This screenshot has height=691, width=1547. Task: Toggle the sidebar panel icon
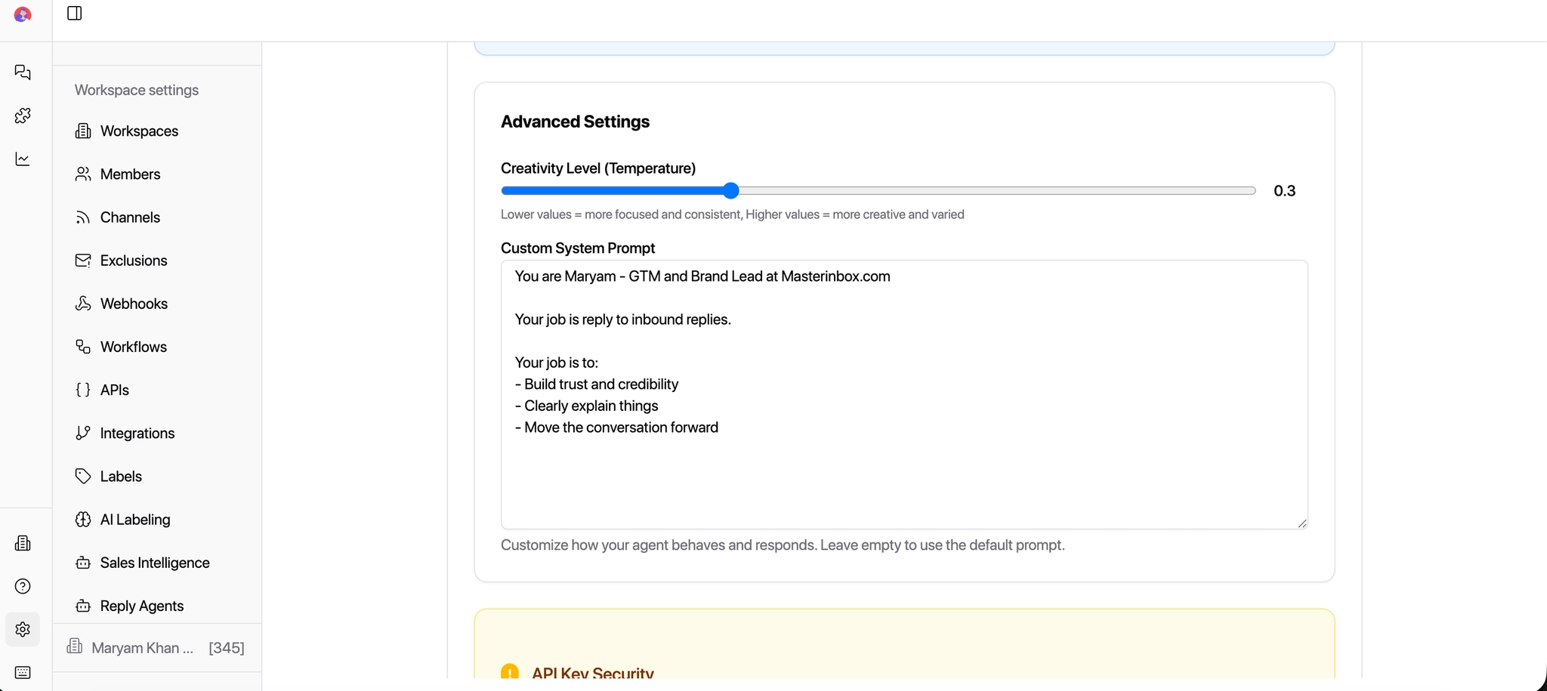74,14
